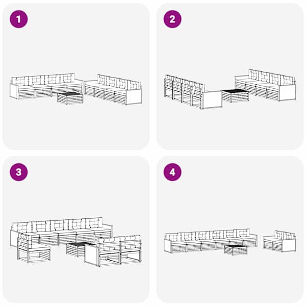Click the coffee table in layout 1
306x306 pixels.
click(70, 98)
